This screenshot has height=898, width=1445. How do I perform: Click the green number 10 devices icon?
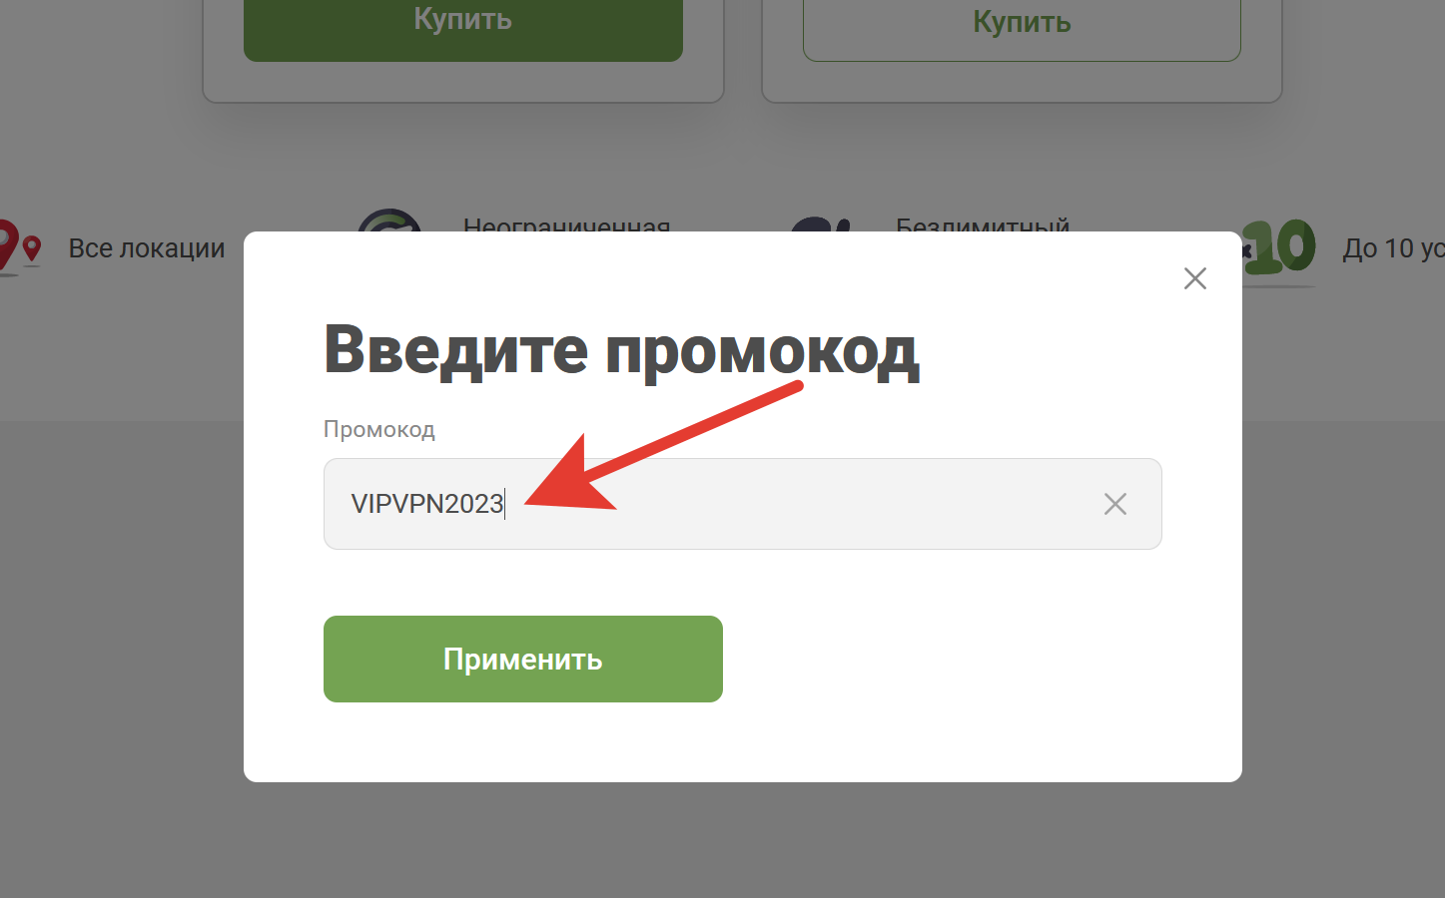[x=1279, y=247]
